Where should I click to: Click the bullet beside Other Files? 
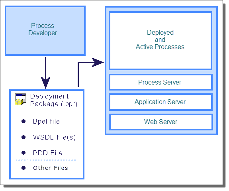(x=23, y=168)
